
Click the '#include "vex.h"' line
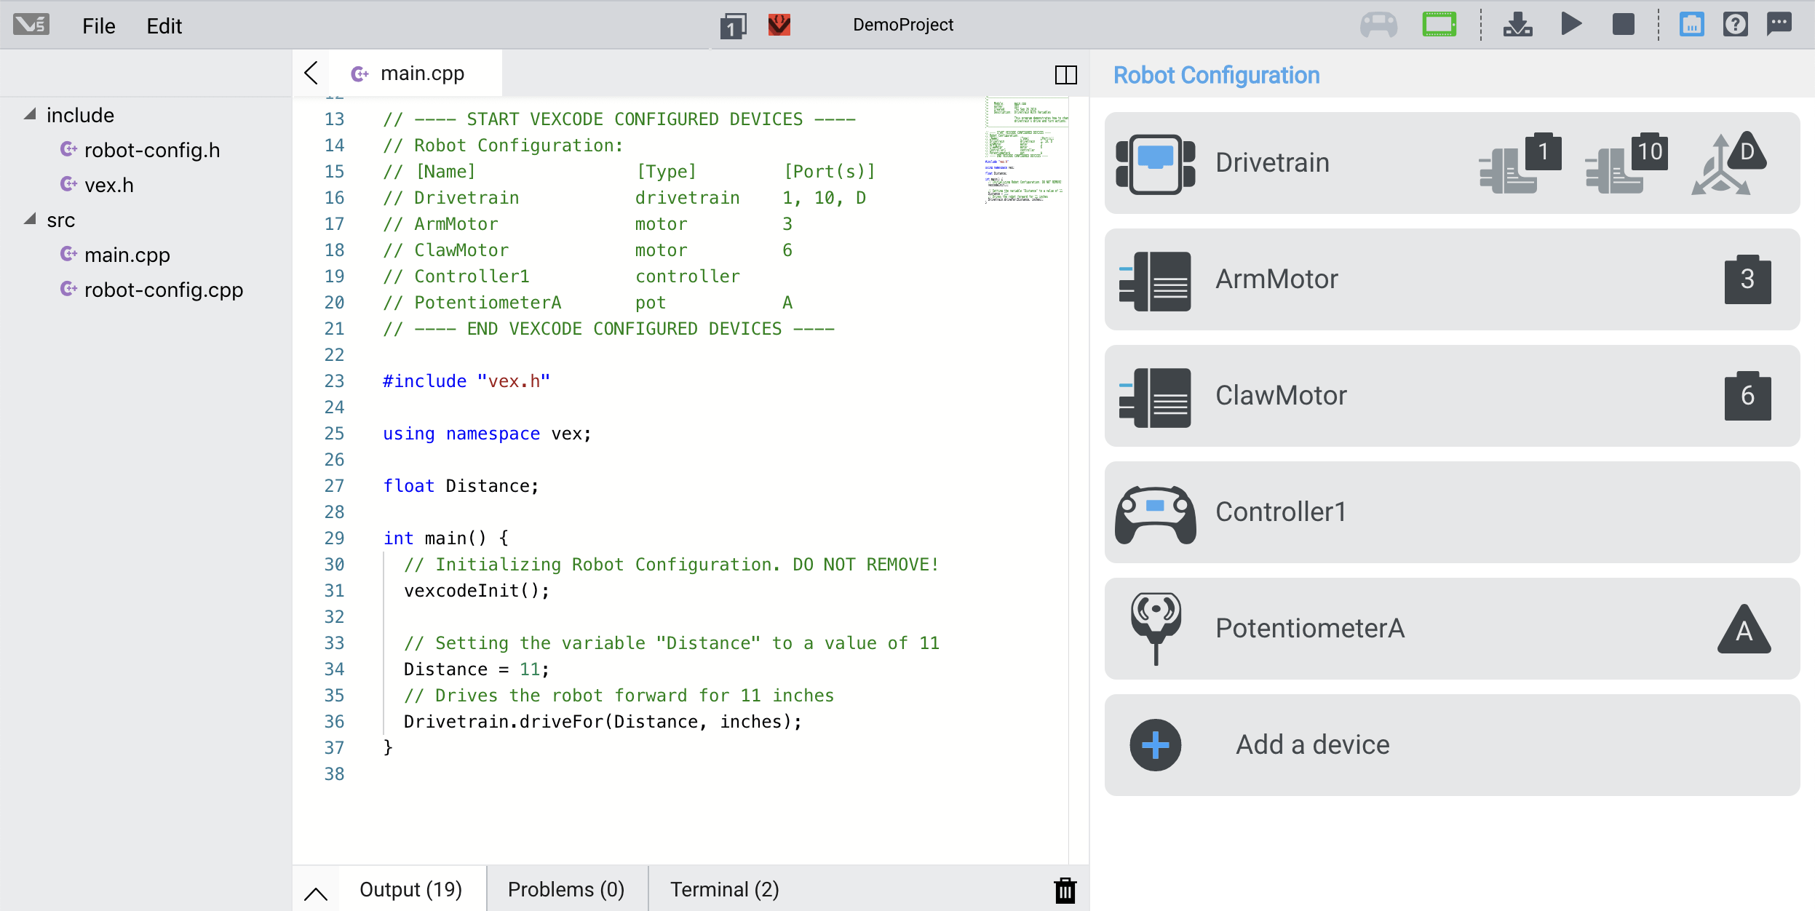pyautogui.click(x=466, y=381)
